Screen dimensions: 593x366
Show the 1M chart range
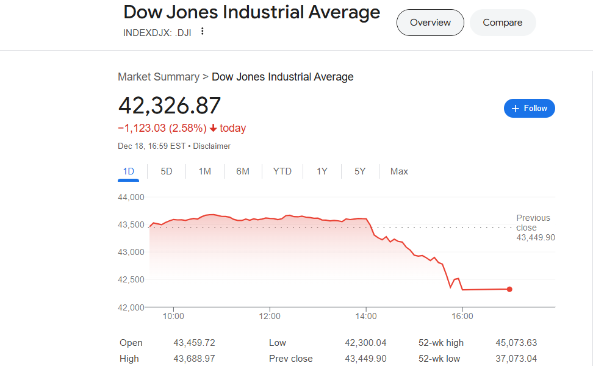[204, 171]
